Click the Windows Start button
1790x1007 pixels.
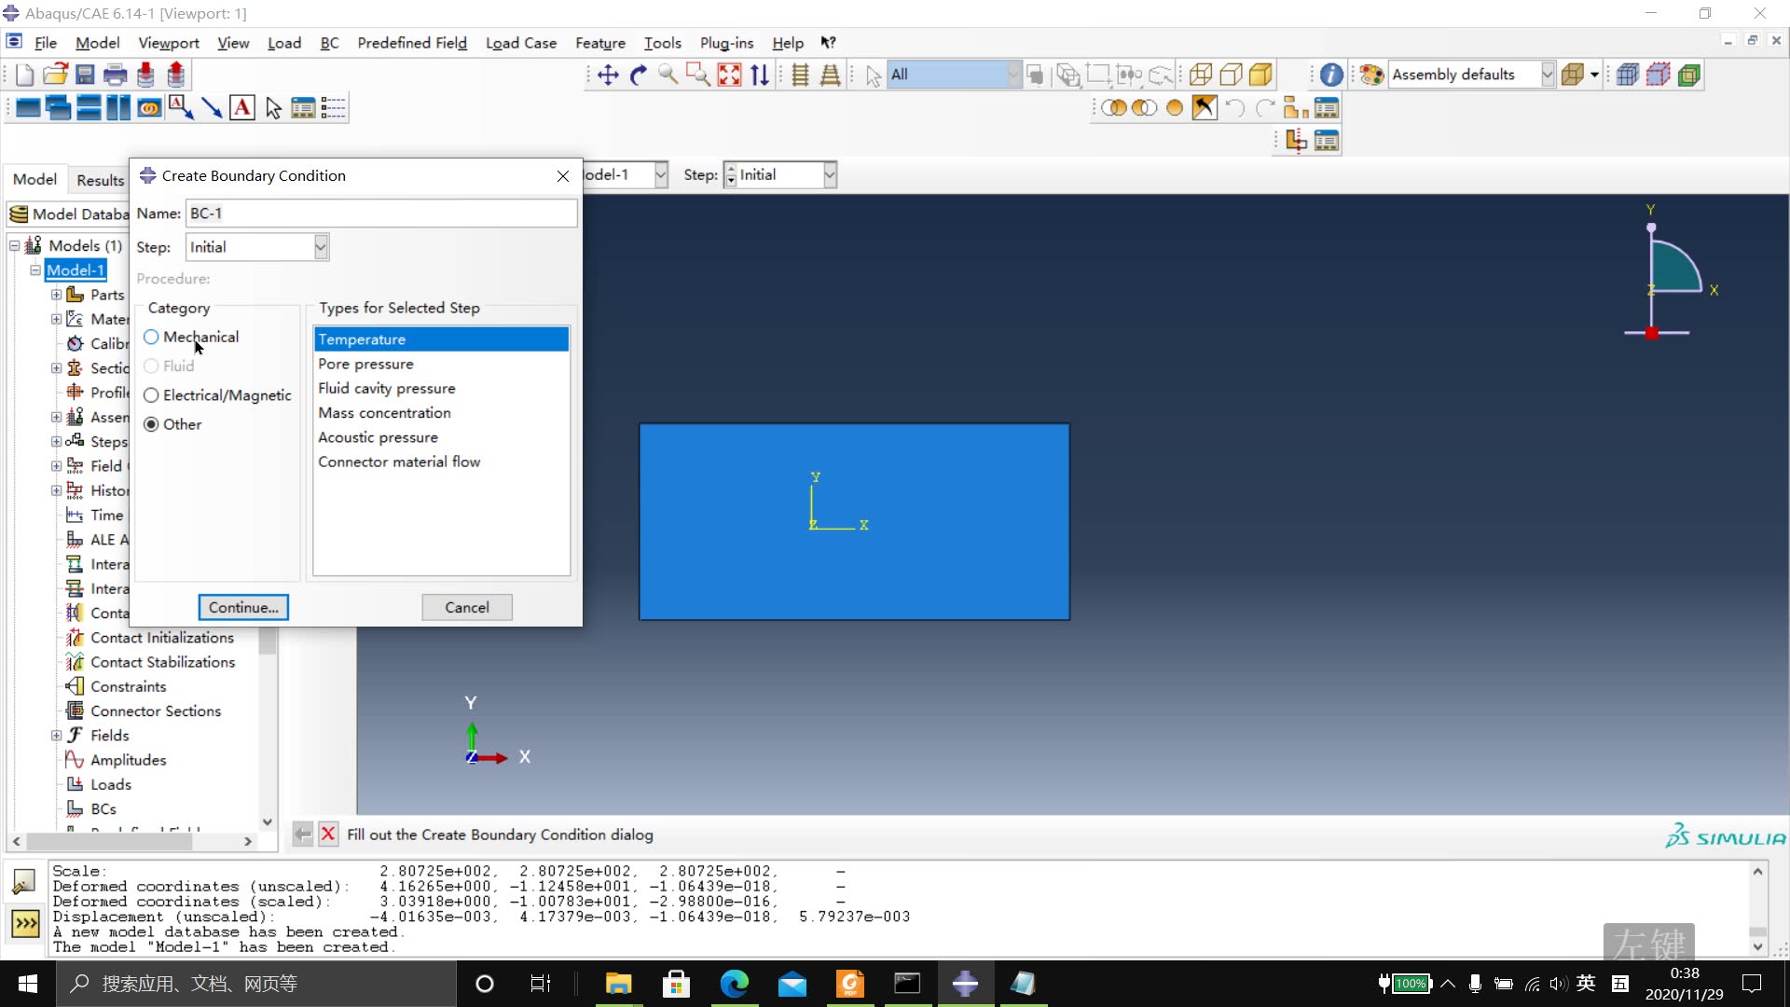(28, 984)
